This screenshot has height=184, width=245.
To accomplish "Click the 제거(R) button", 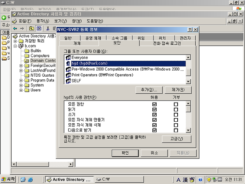I will (x=178, y=90).
